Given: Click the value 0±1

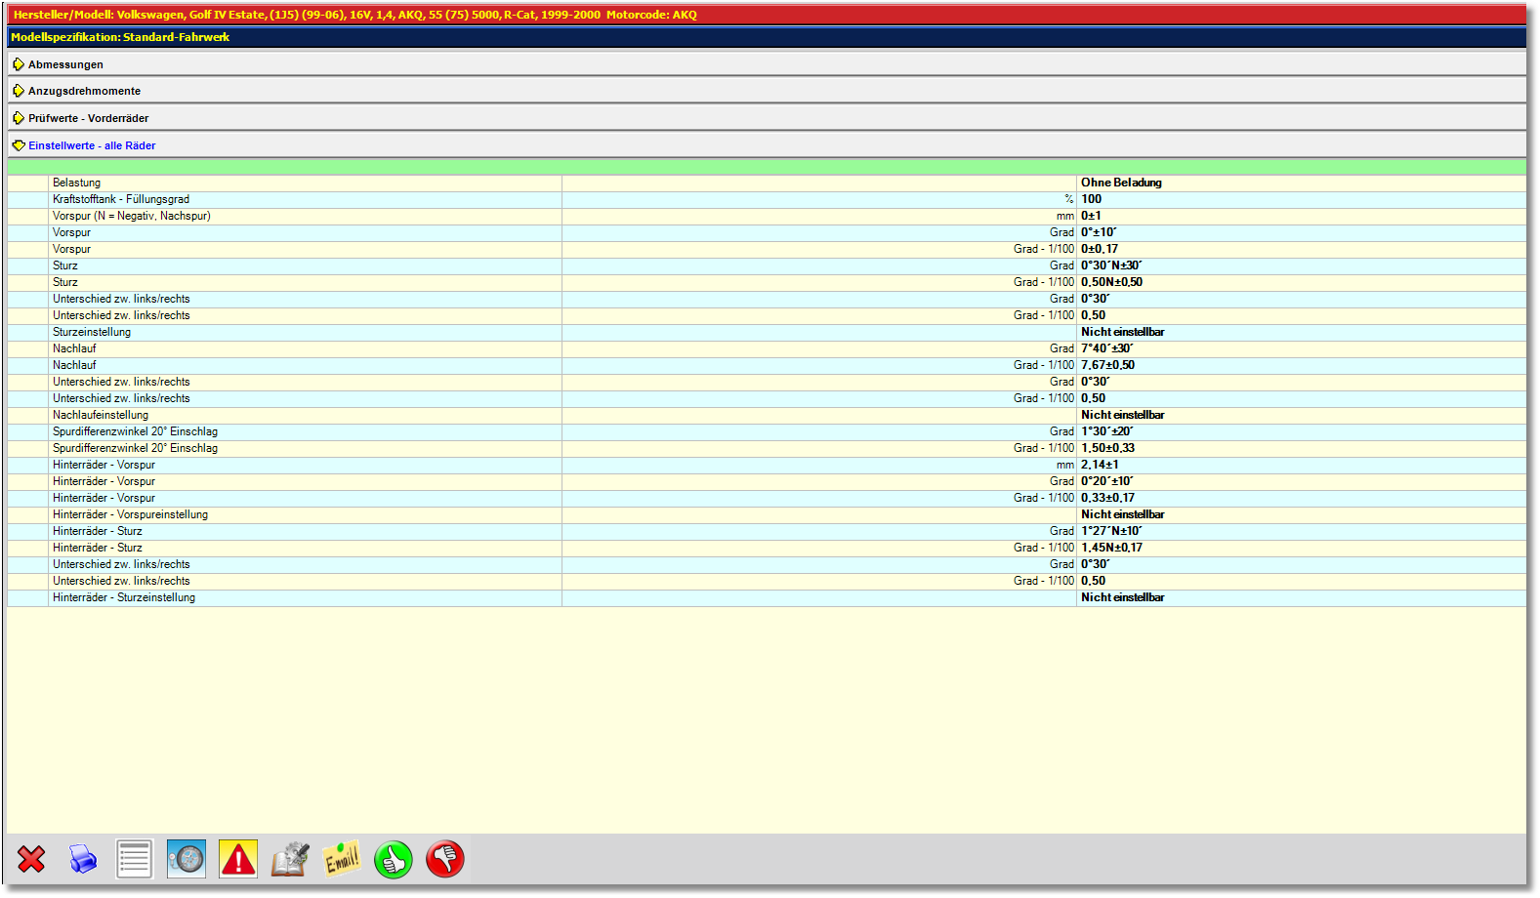Looking at the screenshot, I should [x=1091, y=216].
